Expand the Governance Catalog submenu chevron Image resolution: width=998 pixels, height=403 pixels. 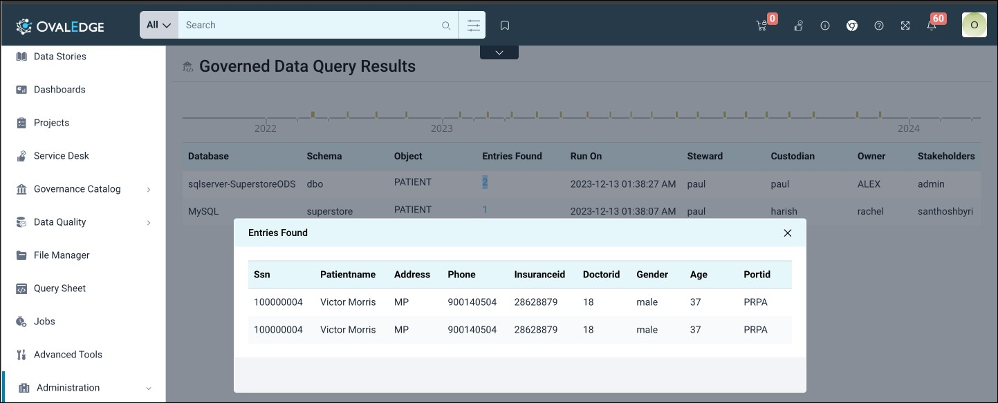(x=149, y=189)
